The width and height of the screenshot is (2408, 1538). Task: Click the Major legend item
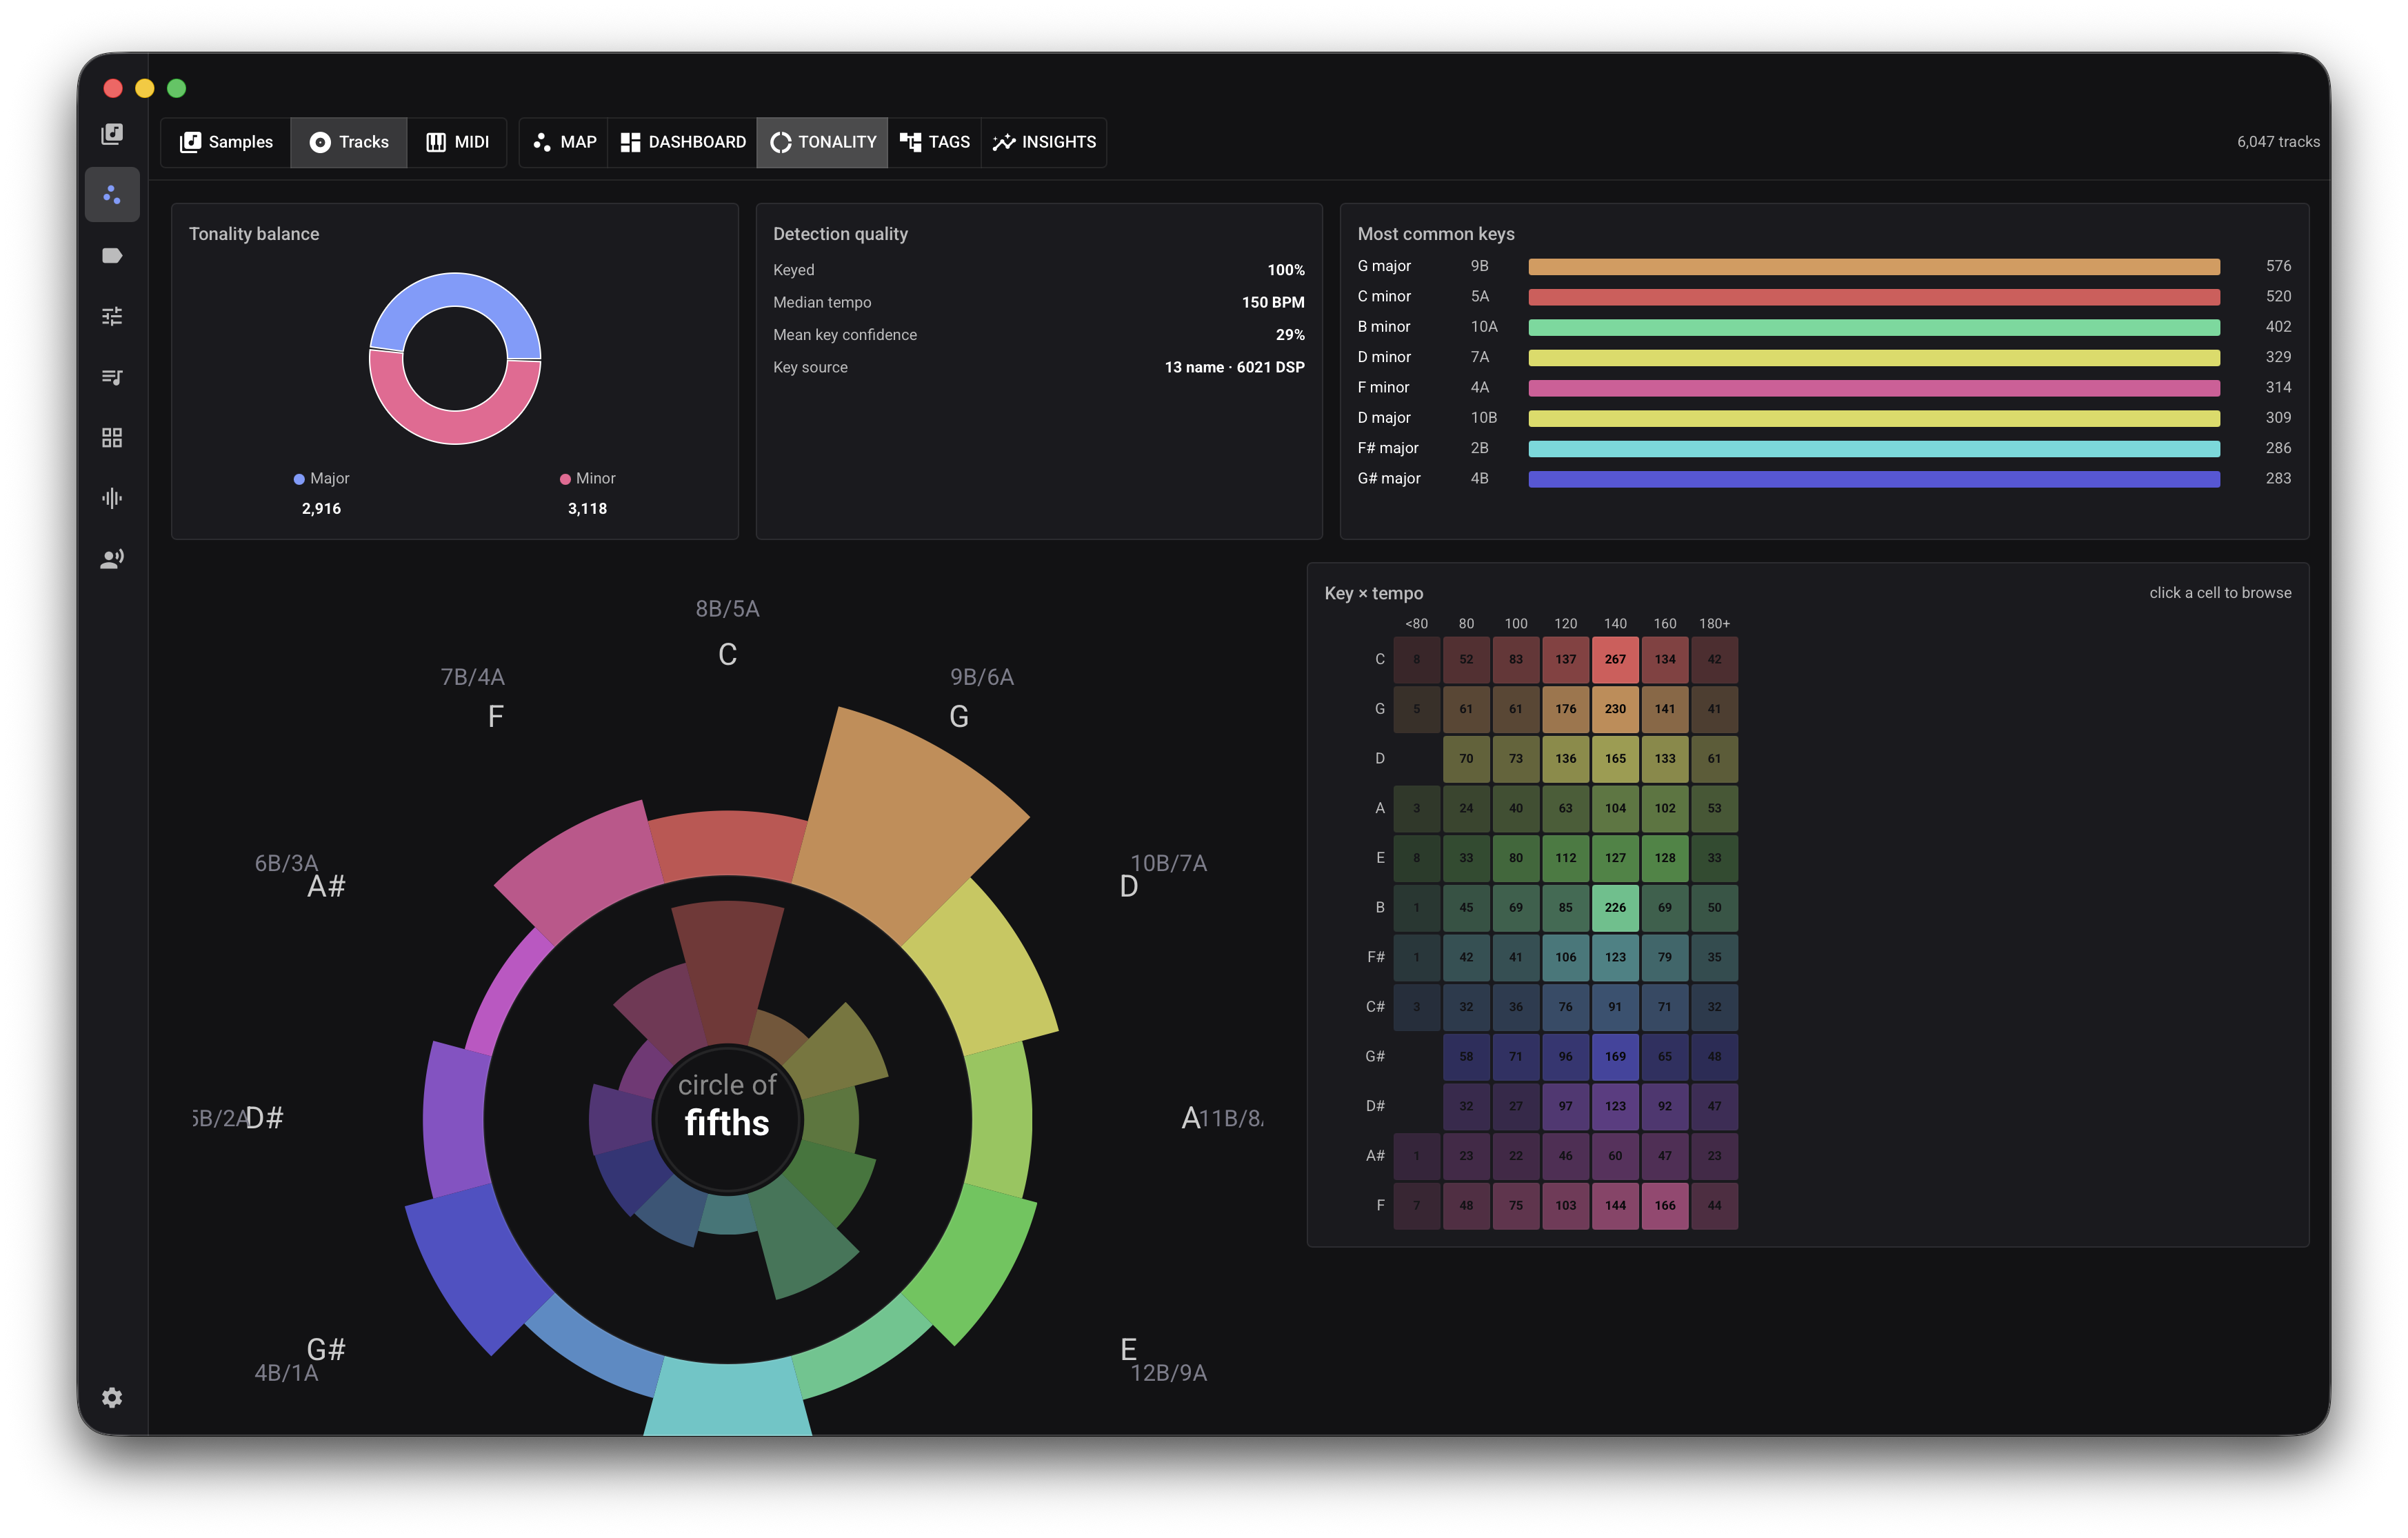point(321,479)
